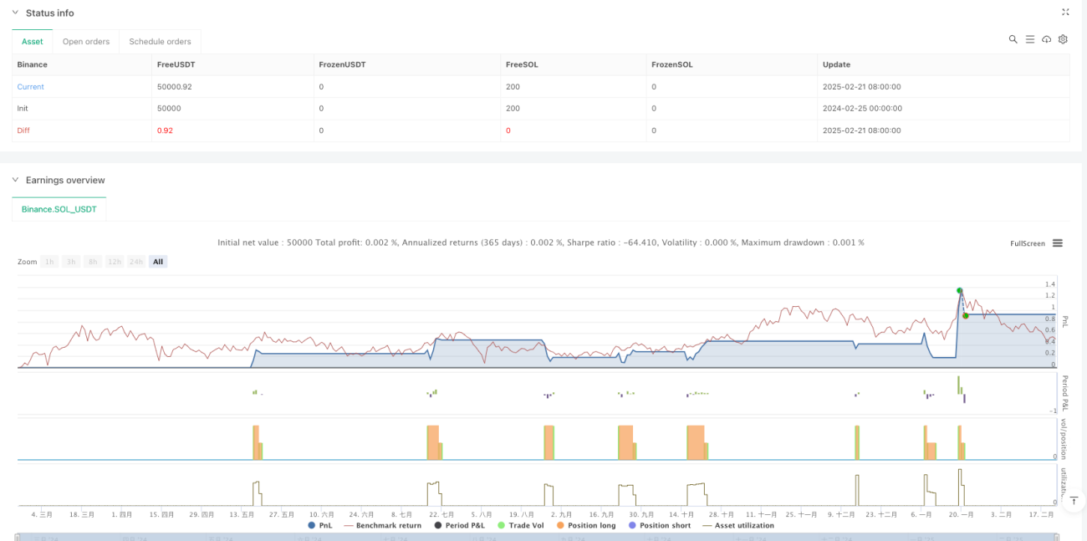
Task: Collapse the Earnings overview section
Action: (14, 180)
